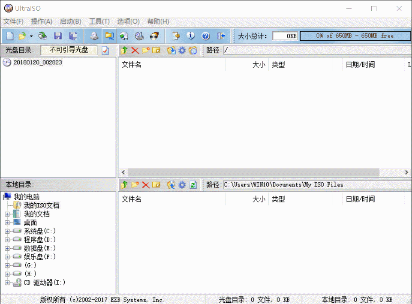The image size is (412, 304).
Task: Click the Mount to virtual drive icon
Action: pyautogui.click(x=139, y=36)
